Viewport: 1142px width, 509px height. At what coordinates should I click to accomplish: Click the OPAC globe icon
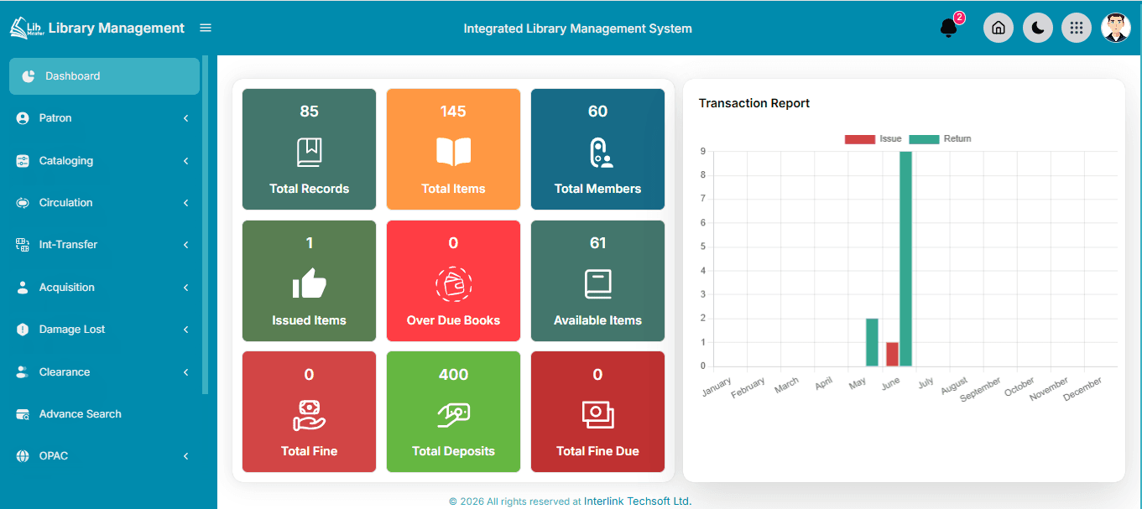point(23,456)
